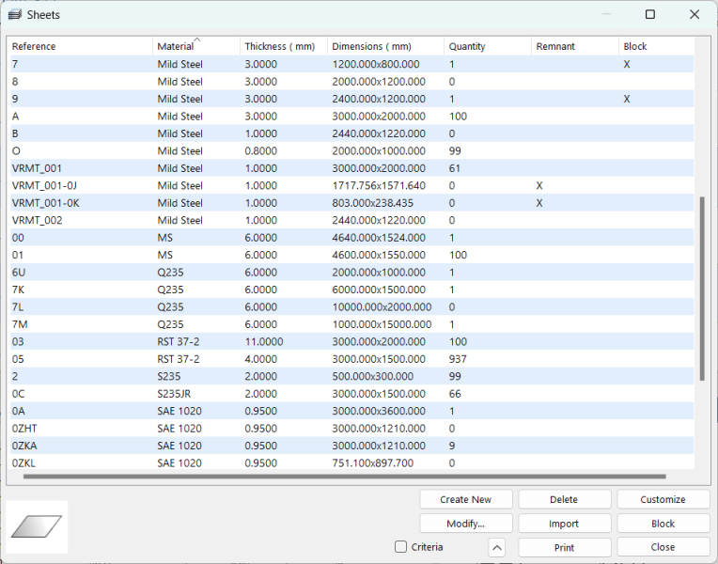Screen dimensions: 718x564
Task: Click the Remnant X mark for VRMT_001-0J
Action: (539, 185)
